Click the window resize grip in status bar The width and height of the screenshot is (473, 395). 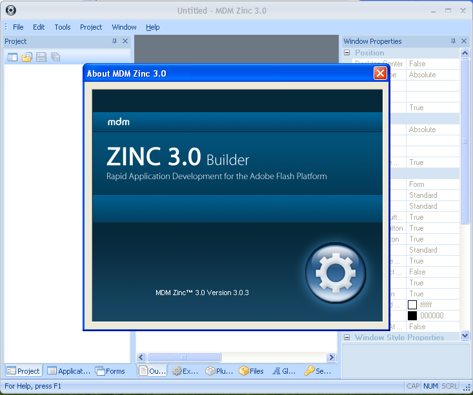[x=467, y=388]
